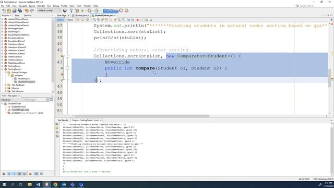The image size is (334, 188).
Task: Select printList method in Navigator
Action: [x=27, y=113]
